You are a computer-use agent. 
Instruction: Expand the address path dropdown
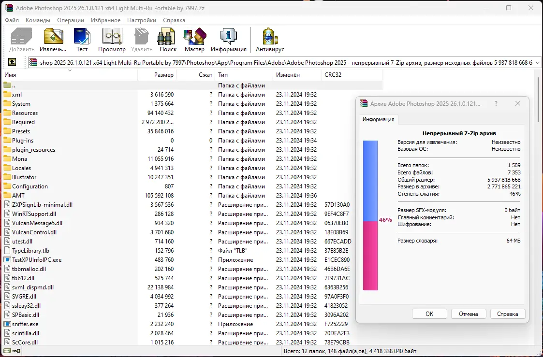click(x=538, y=63)
